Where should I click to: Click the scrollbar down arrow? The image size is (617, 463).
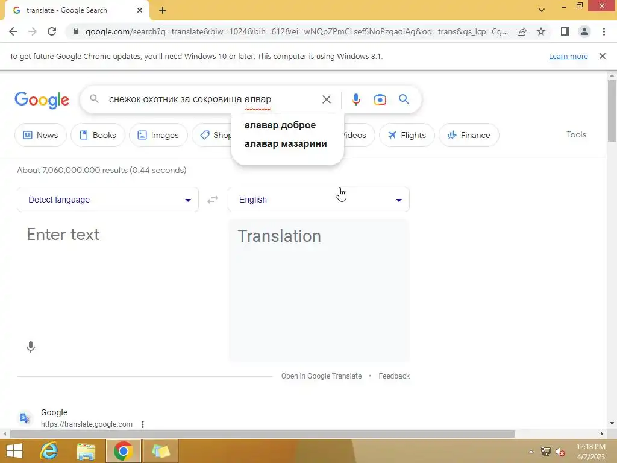(x=612, y=423)
